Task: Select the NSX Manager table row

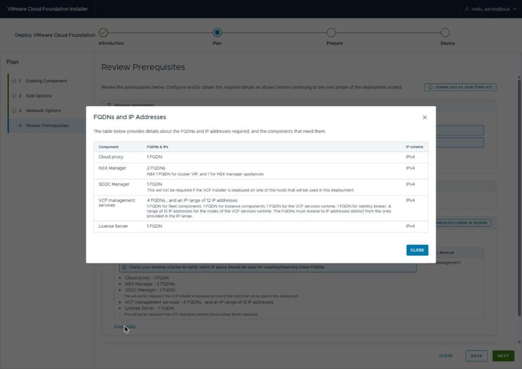Action: click(260, 171)
